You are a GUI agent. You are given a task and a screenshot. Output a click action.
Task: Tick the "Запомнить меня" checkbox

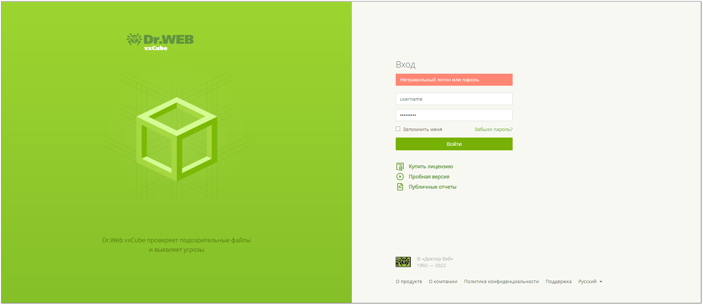[398, 129]
